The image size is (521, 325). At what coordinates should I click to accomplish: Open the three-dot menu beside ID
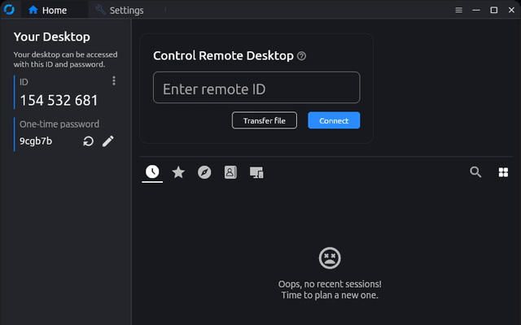114,80
